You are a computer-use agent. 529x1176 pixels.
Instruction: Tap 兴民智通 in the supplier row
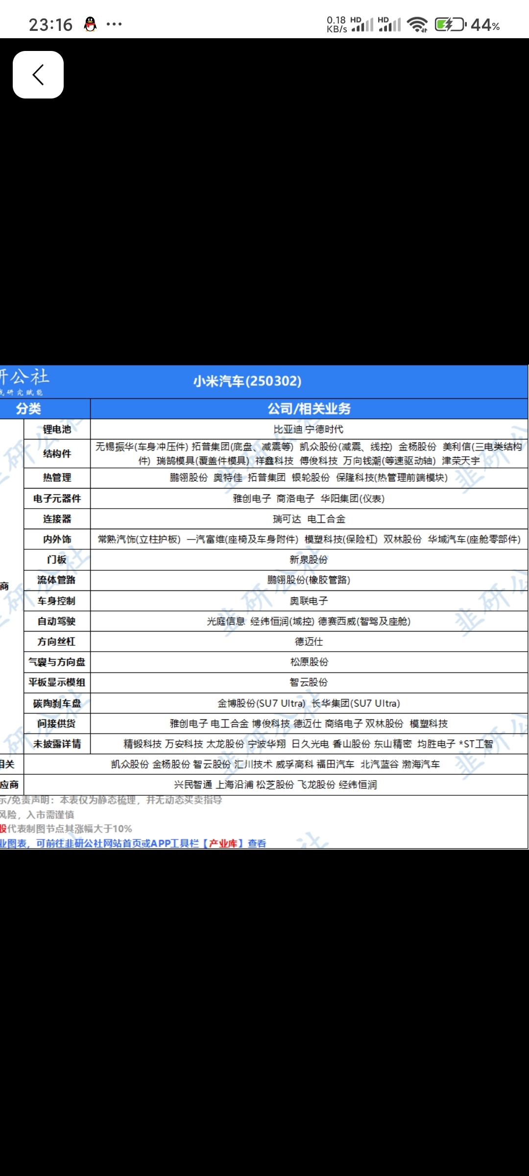(x=193, y=785)
